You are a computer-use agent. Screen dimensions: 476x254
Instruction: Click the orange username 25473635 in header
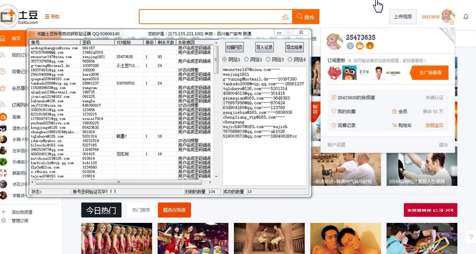click(x=430, y=17)
